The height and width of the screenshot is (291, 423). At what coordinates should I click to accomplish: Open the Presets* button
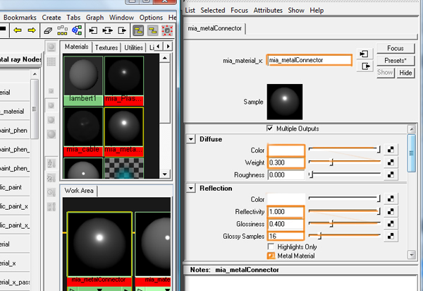click(396, 60)
